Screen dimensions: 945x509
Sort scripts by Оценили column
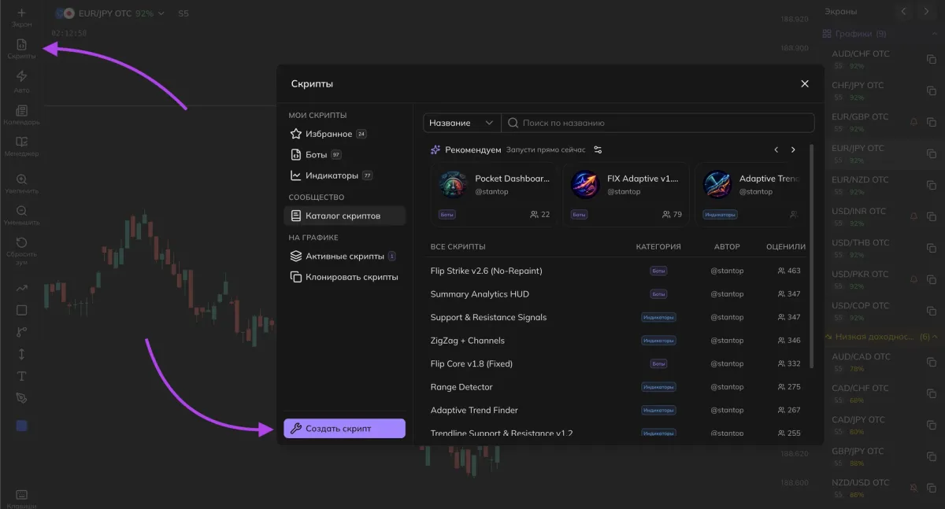coord(786,247)
